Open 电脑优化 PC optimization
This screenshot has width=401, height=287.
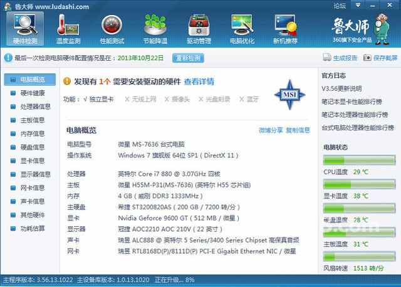pos(242,29)
